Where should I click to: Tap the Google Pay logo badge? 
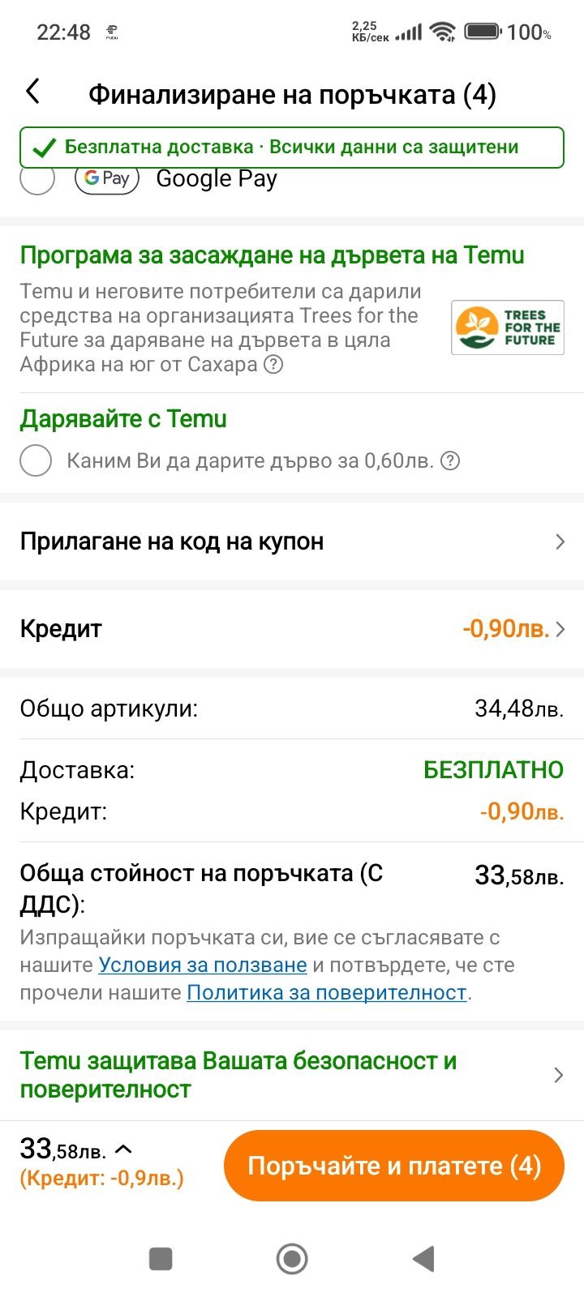(107, 179)
